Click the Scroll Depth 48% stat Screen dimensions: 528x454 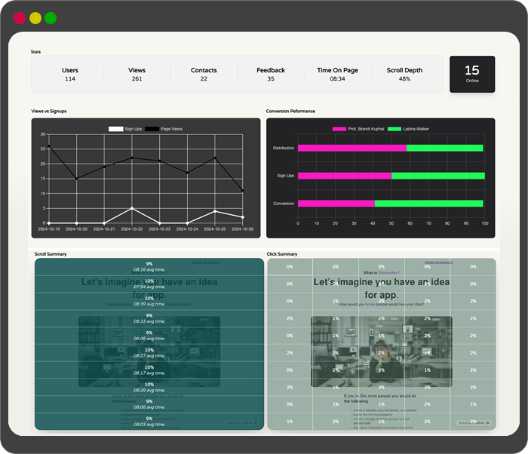pos(404,74)
